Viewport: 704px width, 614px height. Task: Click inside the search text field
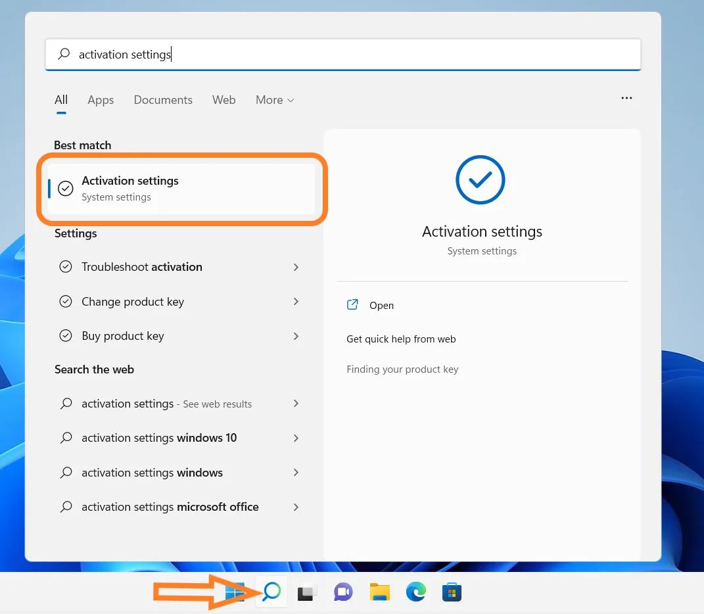[343, 55]
